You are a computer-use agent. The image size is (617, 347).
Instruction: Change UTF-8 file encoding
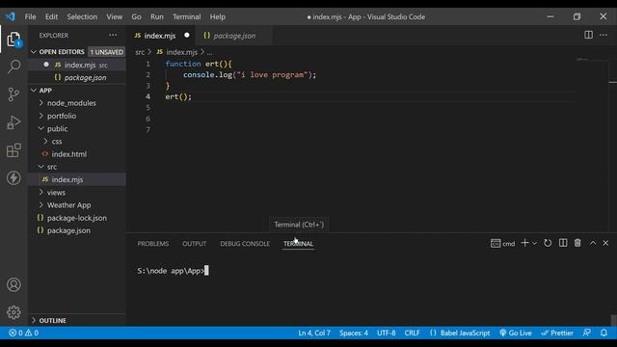(386, 333)
